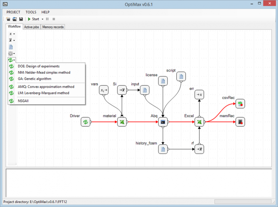Viewport: 278px width, 207px height.
Task: Click the file document tool icon
Action: tap(11, 47)
